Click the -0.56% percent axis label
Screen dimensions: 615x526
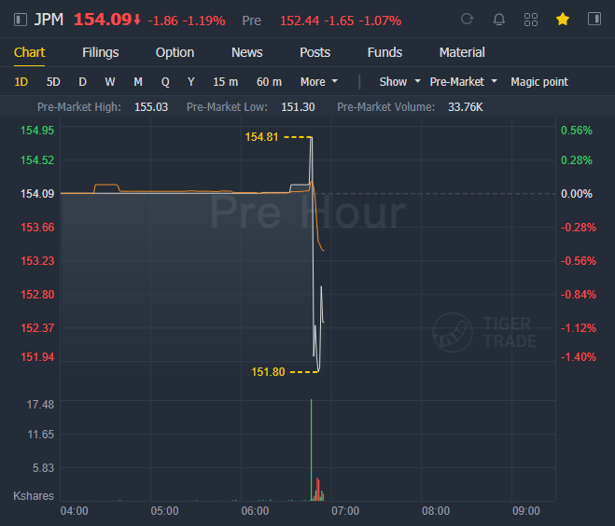(x=578, y=260)
